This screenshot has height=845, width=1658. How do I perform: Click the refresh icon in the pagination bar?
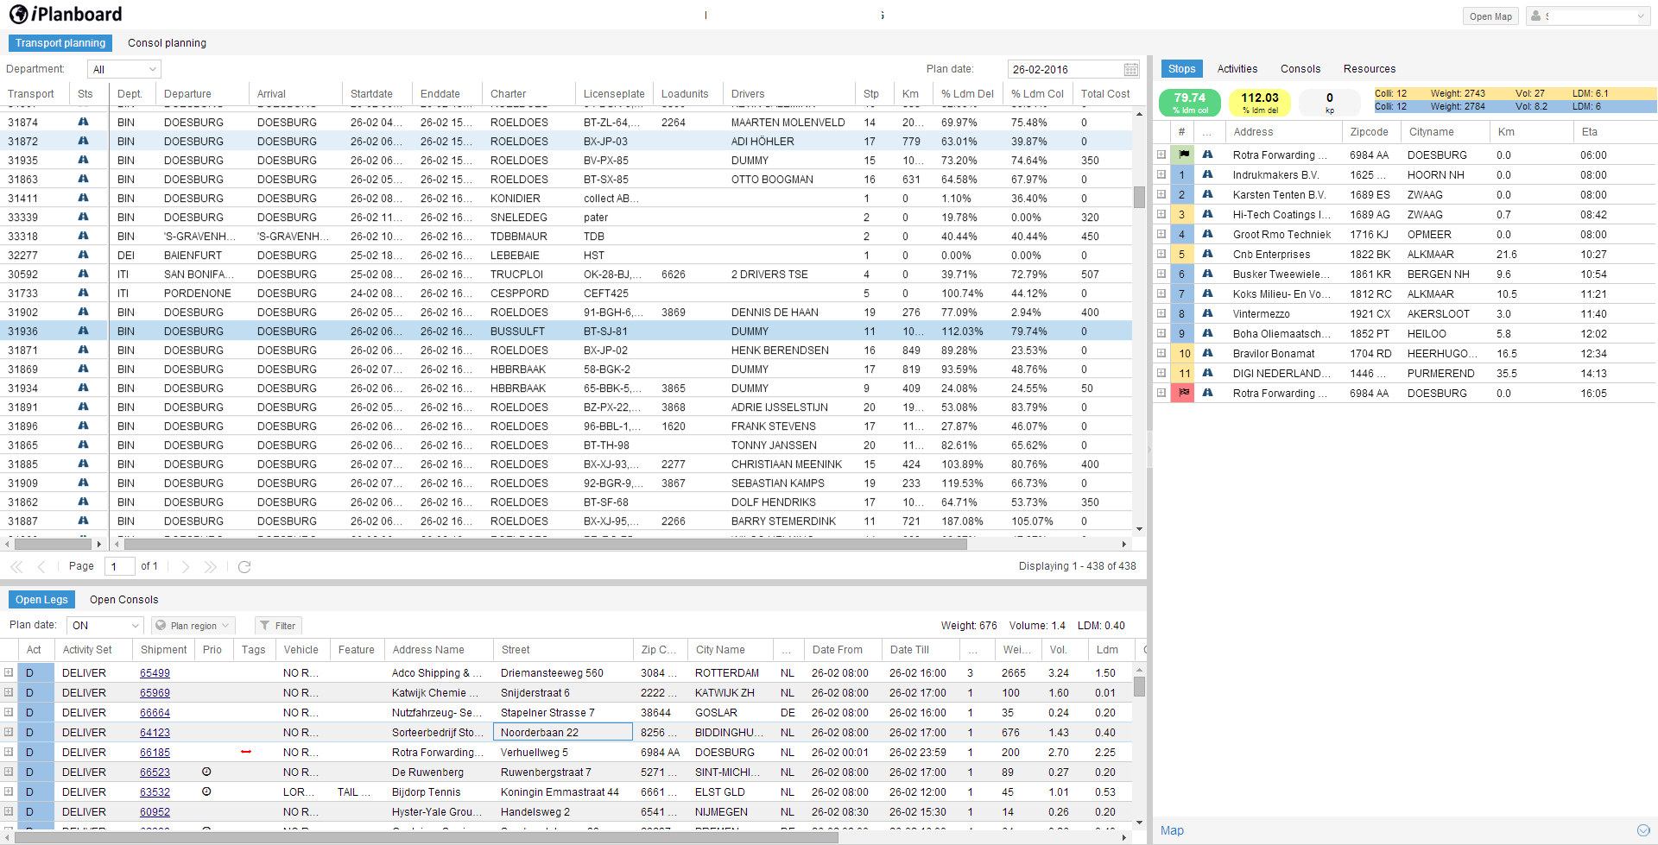(244, 566)
